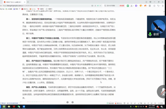Click the red hot-search flame label in search box

coord(122,6)
